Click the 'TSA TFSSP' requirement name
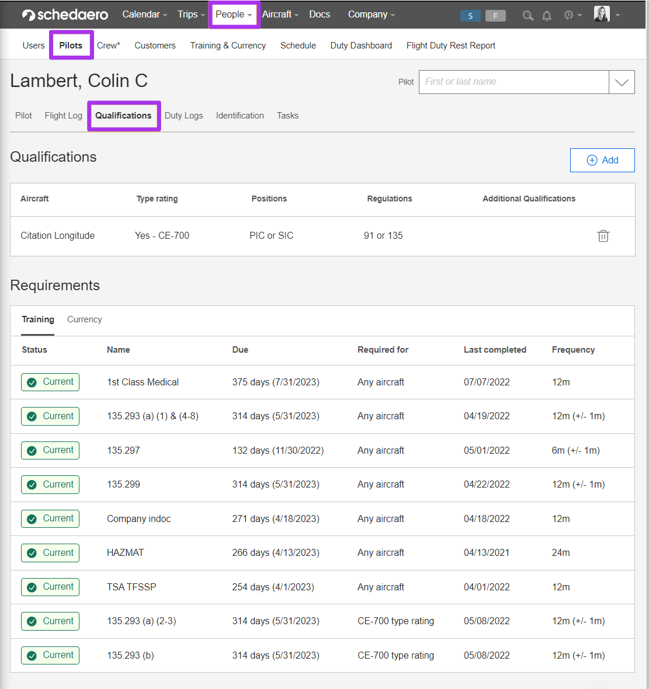 pos(131,587)
